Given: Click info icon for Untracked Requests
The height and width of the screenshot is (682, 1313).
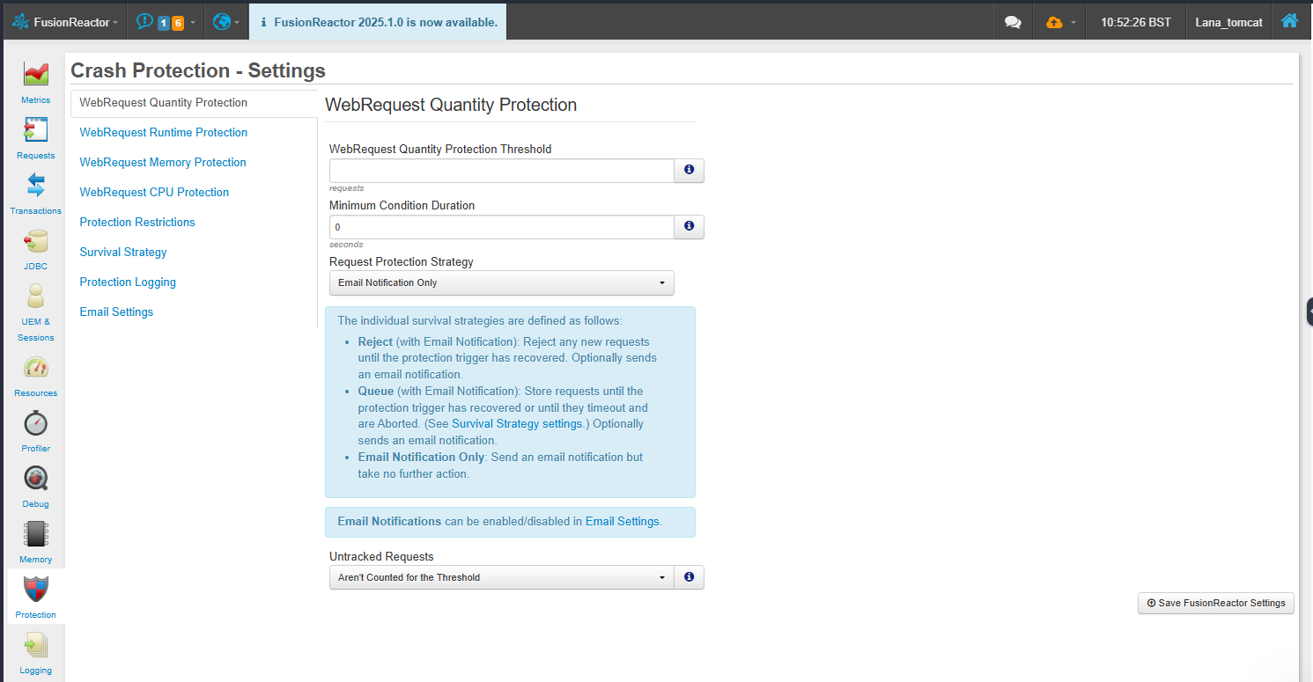Looking at the screenshot, I should click(x=689, y=577).
